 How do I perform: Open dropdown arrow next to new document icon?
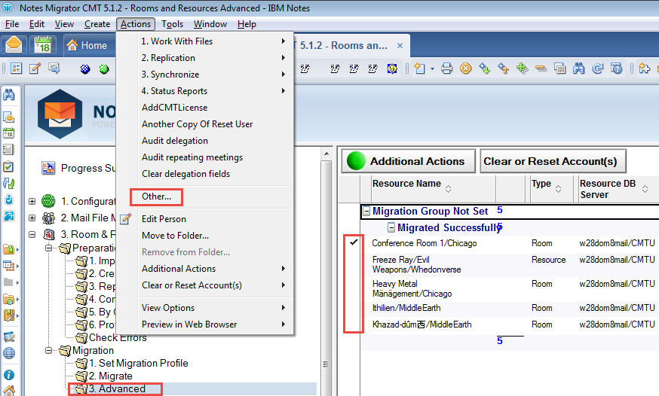432,69
